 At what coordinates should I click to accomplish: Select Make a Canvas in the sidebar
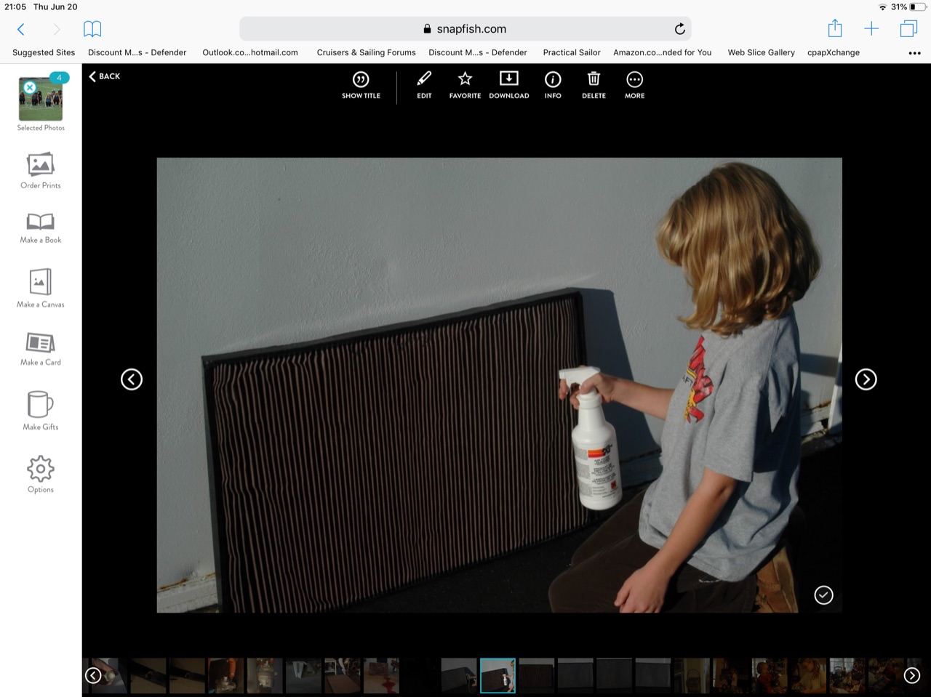click(x=41, y=289)
